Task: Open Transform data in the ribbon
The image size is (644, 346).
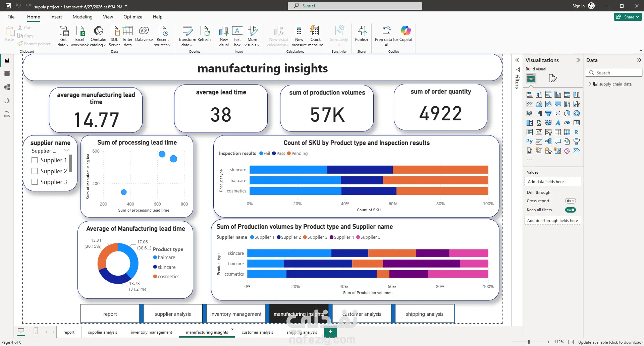Action: tap(187, 36)
